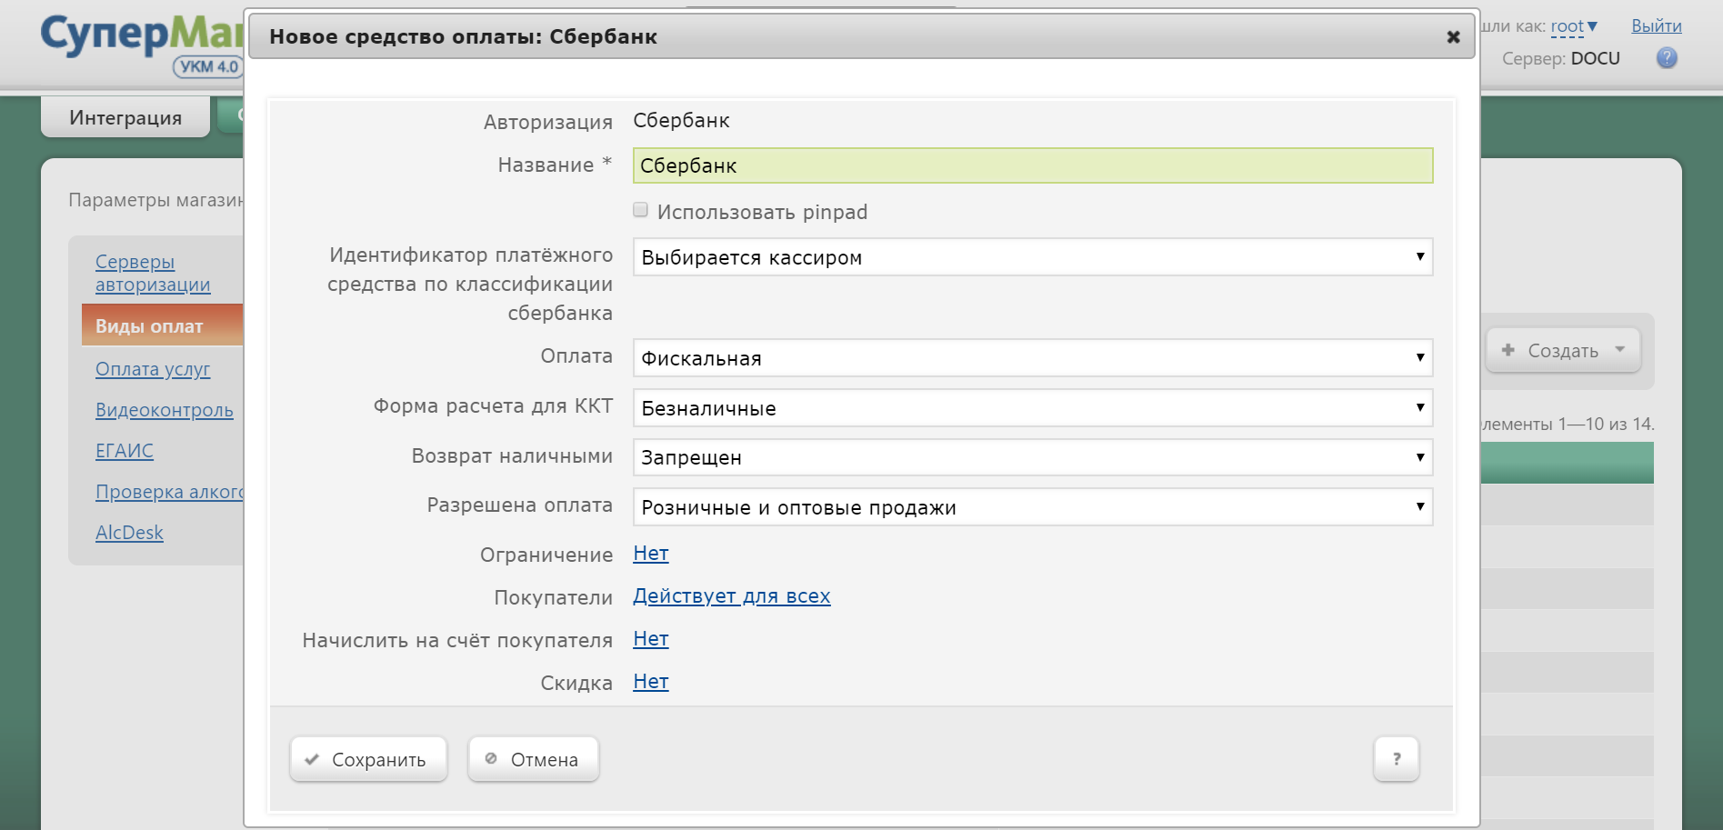The width and height of the screenshot is (1723, 830).
Task: Click the Скидка Нет link
Action: click(x=650, y=682)
